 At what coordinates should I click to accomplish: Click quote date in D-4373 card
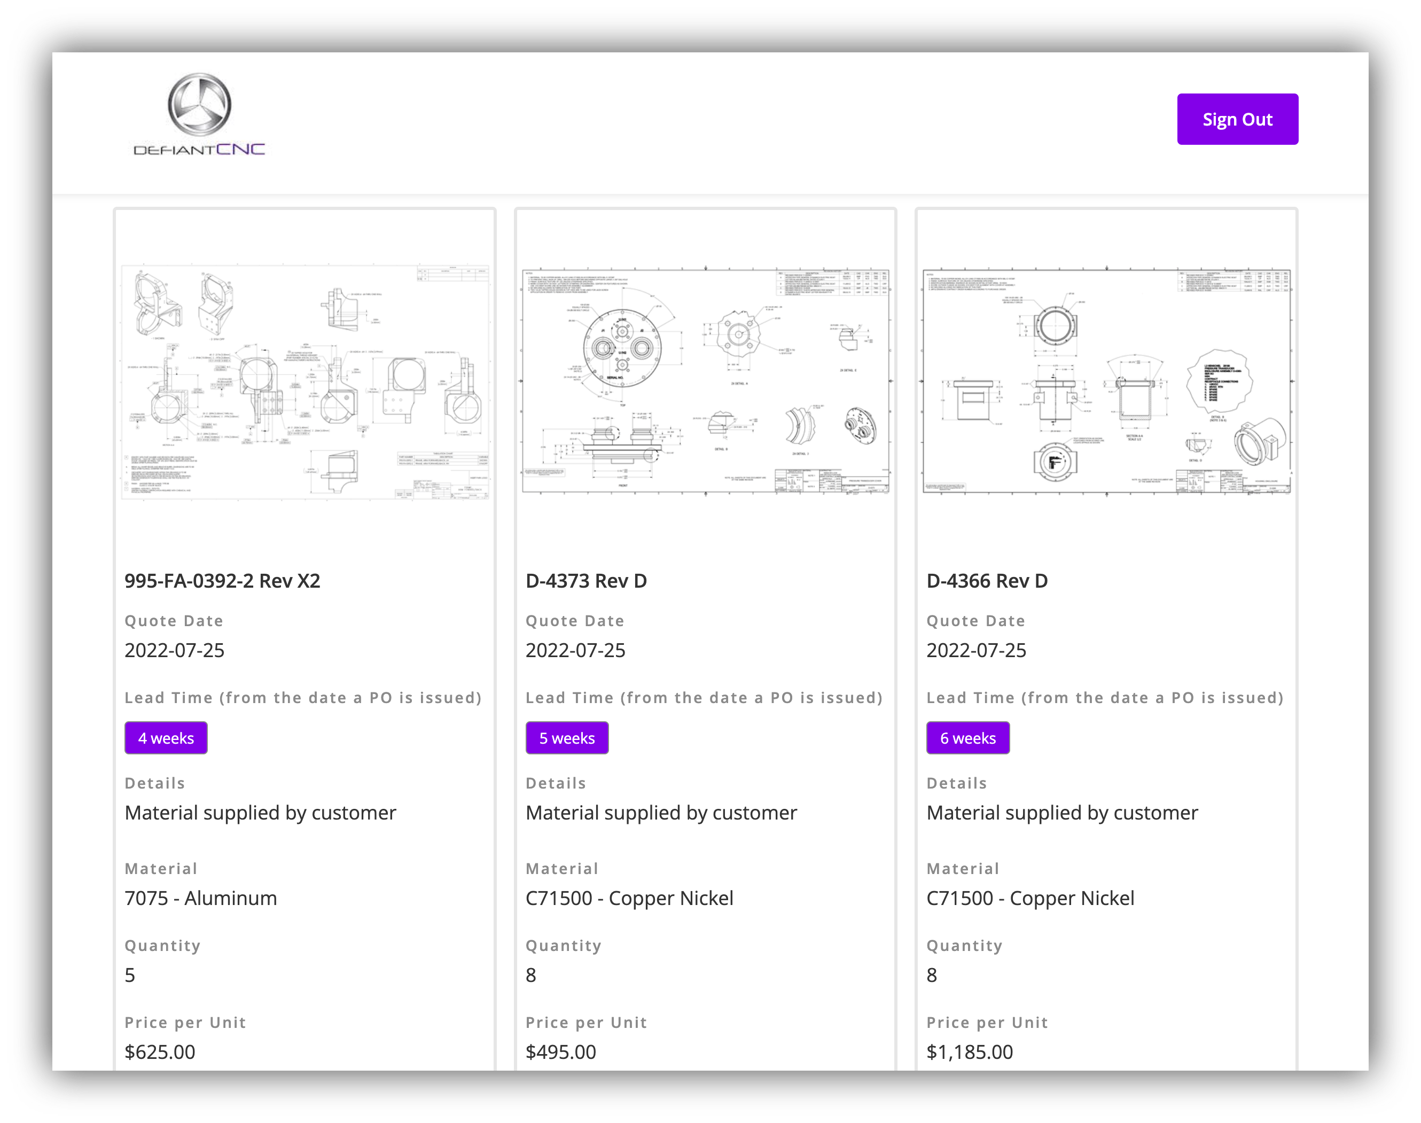[x=575, y=650]
